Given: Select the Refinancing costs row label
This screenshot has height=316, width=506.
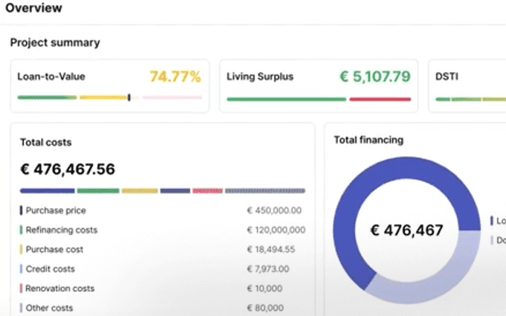Looking at the screenshot, I should click(x=61, y=230).
